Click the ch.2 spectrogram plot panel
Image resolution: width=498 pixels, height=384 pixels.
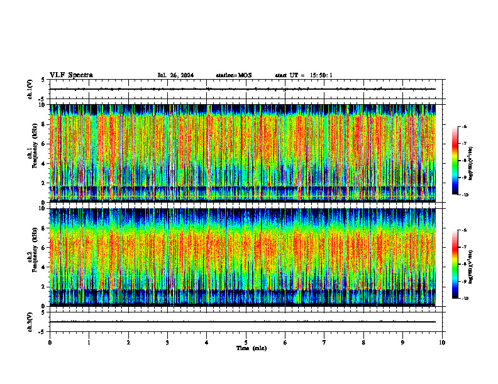(243, 257)
